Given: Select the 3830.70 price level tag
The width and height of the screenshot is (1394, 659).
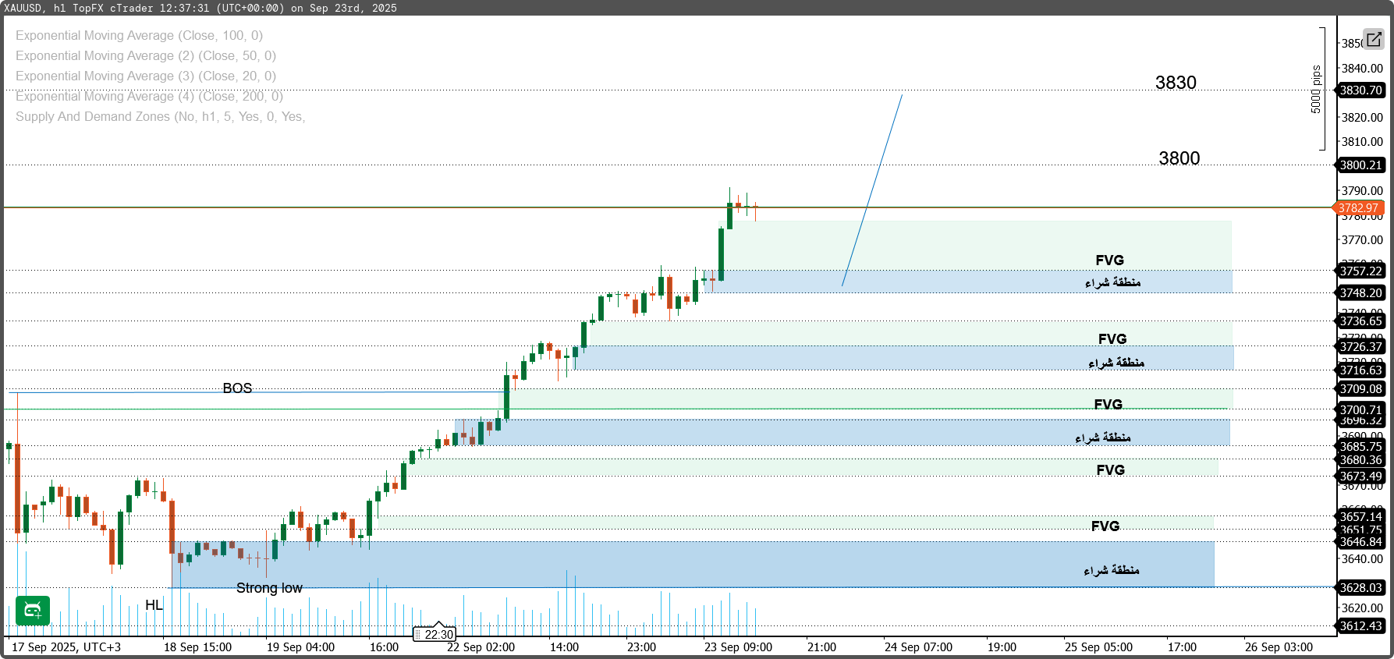Looking at the screenshot, I should pos(1361,90).
